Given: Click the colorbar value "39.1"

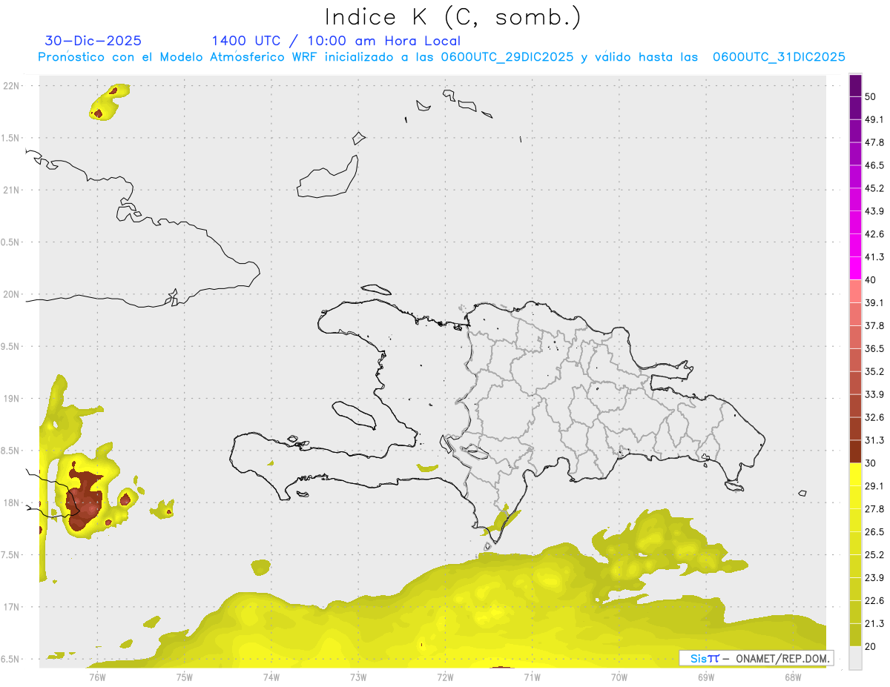Looking at the screenshot, I should click(874, 302).
